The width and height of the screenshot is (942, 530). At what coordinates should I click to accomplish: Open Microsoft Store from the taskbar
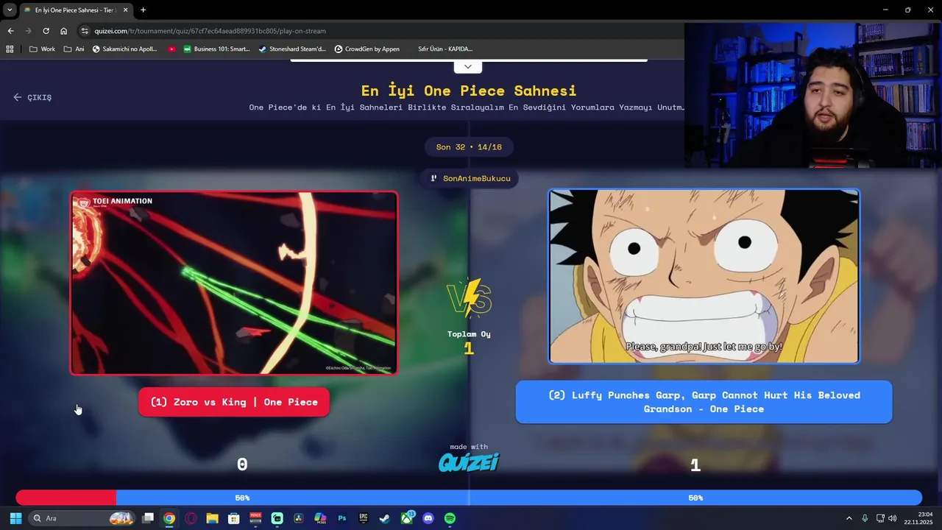tap(233, 518)
